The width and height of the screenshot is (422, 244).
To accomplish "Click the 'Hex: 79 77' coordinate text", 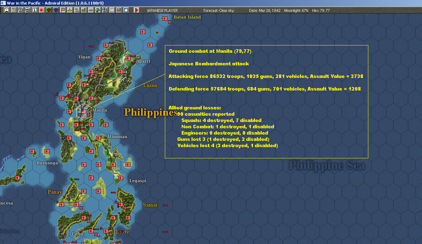I will [321, 10].
